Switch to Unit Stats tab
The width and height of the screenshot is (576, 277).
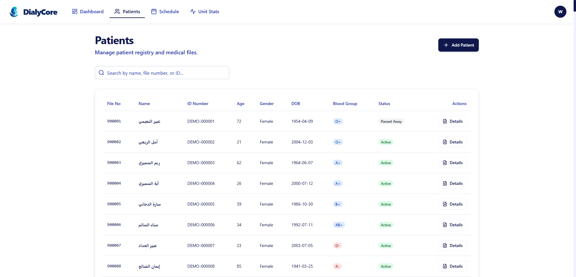(205, 11)
